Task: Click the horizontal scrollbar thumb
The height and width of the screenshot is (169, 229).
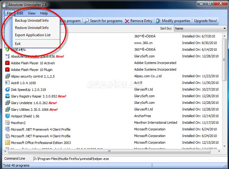Action: coord(109,151)
